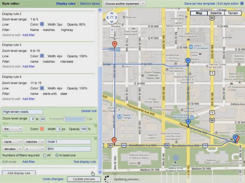This screenshot has width=245, height=183.
Task: Zoom out the map with minus button
Action: tap(112, 35)
